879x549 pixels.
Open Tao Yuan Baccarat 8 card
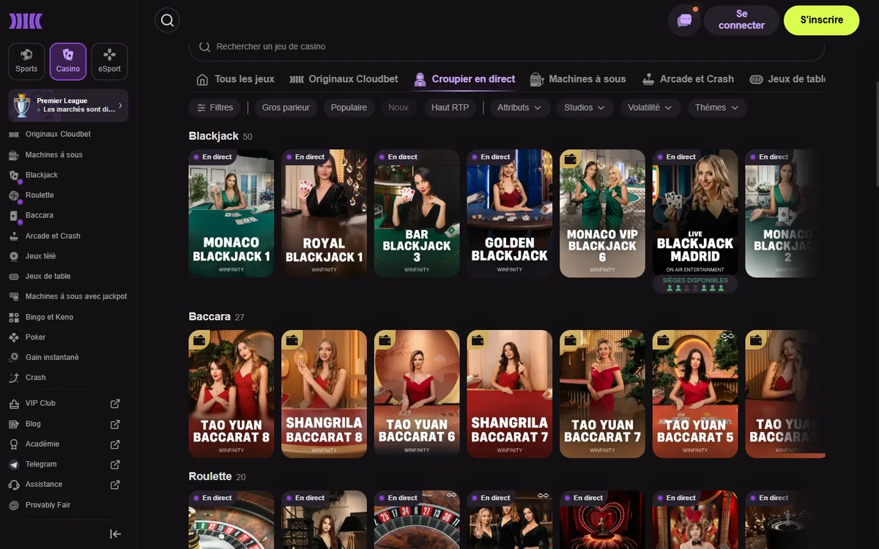pyautogui.click(x=231, y=394)
